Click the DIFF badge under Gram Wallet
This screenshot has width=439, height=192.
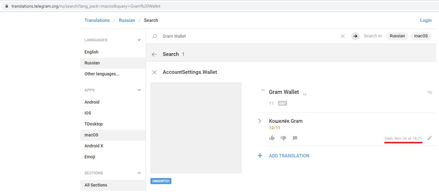click(283, 103)
